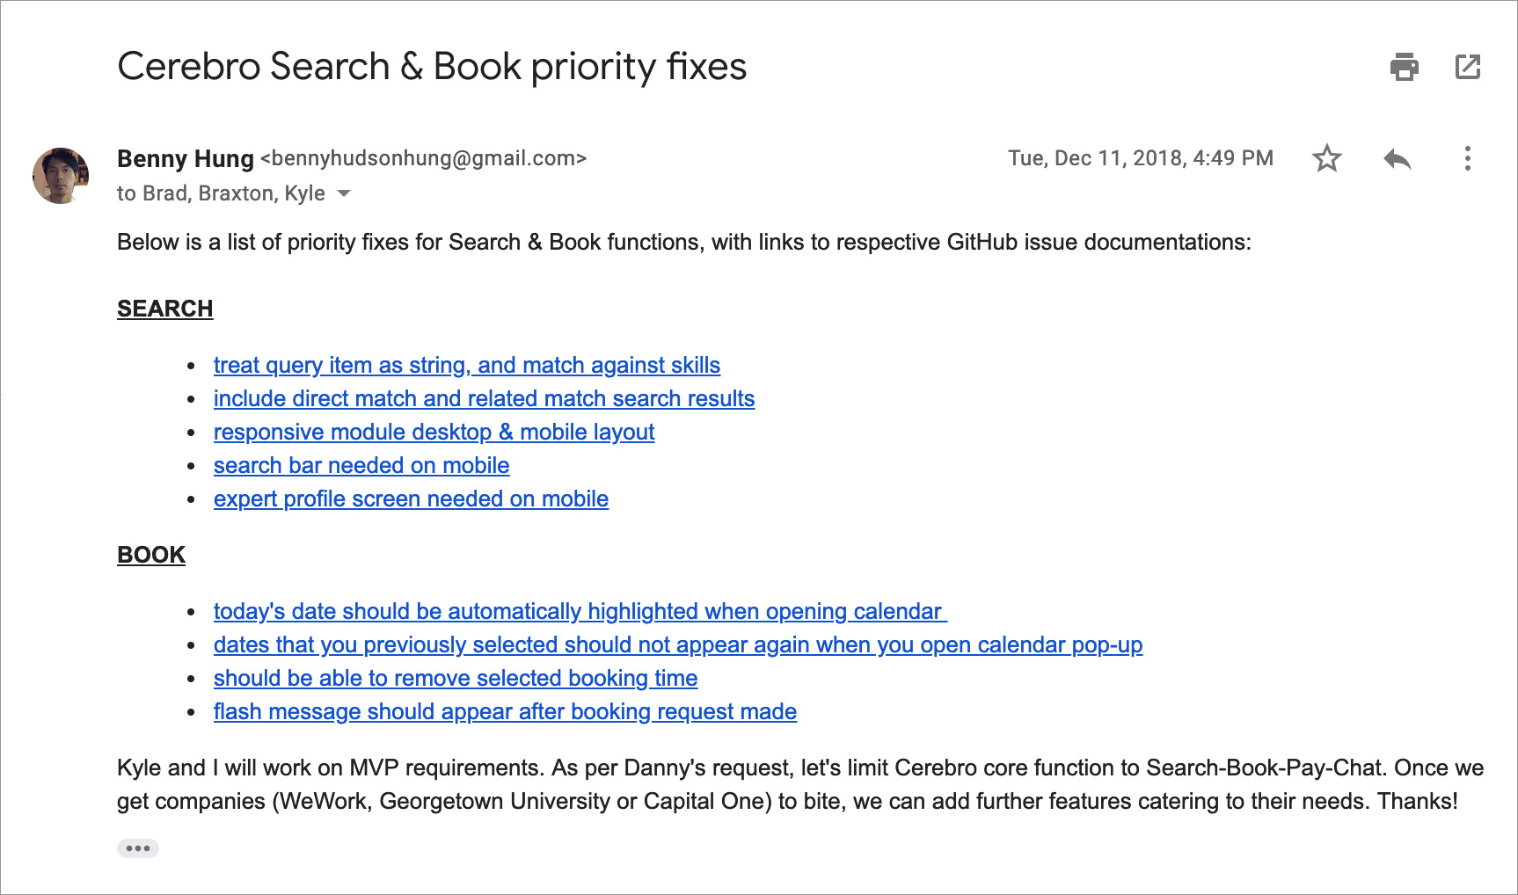Open 'search bar needed on mobile' link

(361, 465)
